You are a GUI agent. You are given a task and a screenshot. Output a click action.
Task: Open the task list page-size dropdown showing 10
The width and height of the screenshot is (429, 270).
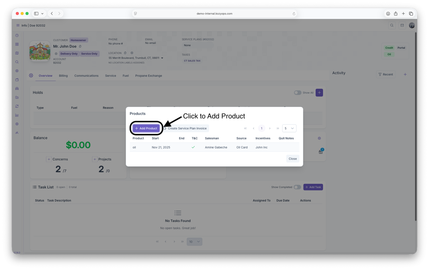tap(194, 242)
